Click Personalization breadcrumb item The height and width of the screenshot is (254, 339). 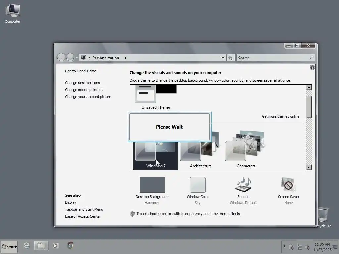tap(106, 58)
